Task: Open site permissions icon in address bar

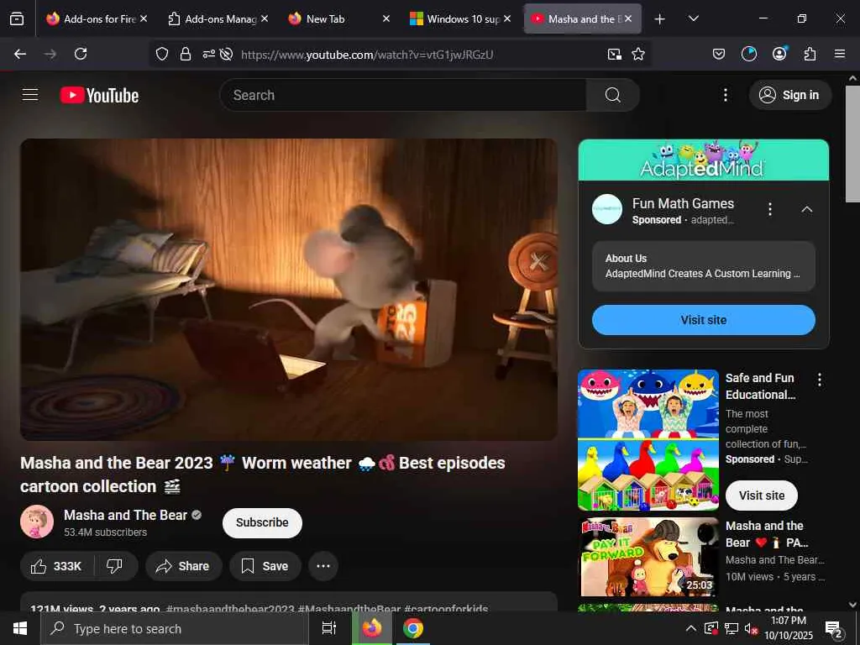Action: coord(208,54)
